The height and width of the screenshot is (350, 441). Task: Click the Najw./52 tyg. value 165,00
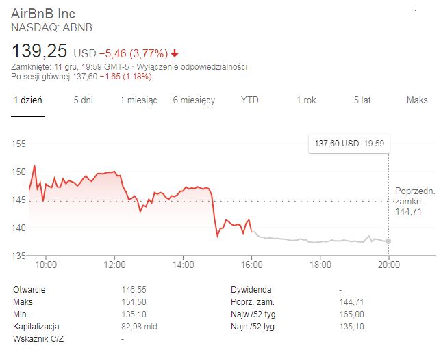point(352,314)
